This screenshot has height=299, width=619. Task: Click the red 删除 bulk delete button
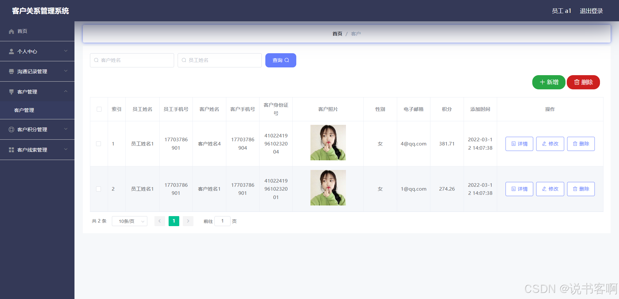(x=583, y=82)
